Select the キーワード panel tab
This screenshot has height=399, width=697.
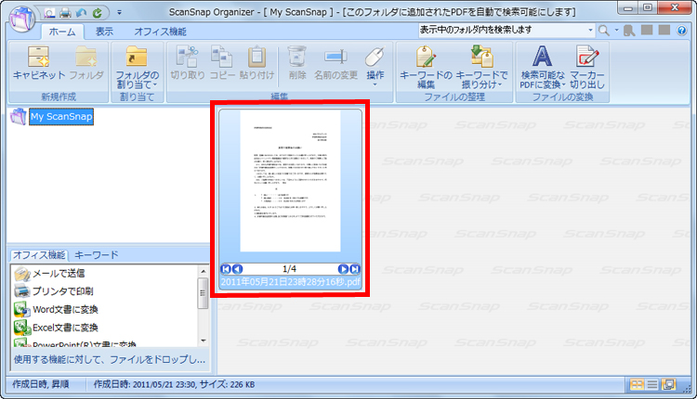[x=96, y=255]
